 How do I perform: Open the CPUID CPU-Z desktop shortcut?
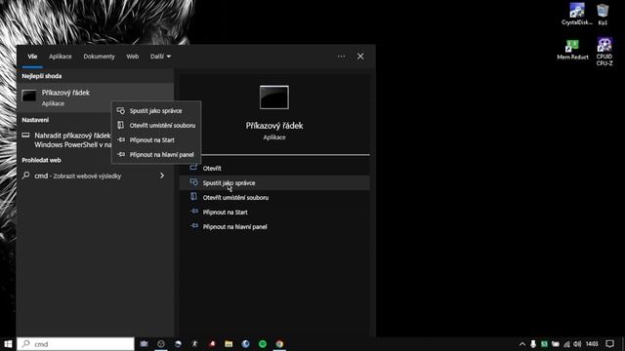[604, 52]
